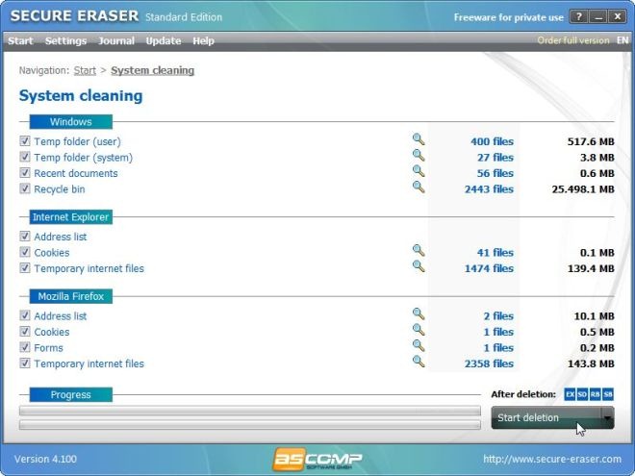Click the 25.498.1 MB size value
Viewport: 635px width, 476px height.
coord(583,189)
